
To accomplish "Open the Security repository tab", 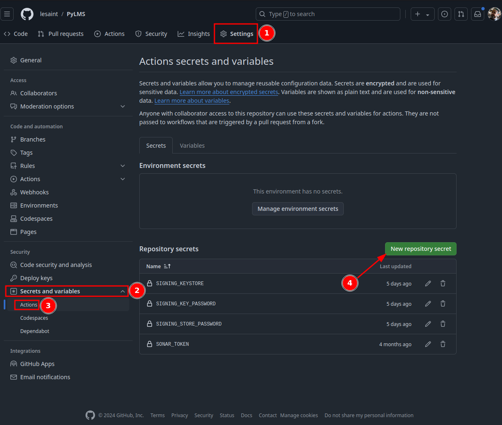I will point(151,34).
